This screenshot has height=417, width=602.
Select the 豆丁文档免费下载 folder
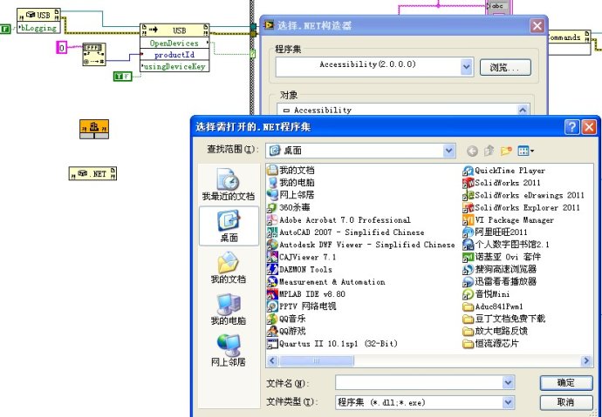pos(503,319)
